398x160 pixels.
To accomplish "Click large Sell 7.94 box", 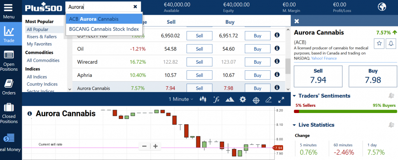I will click(x=318, y=77).
